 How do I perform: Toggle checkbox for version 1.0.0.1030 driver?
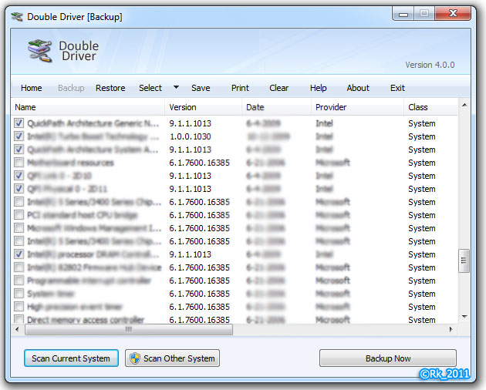click(19, 136)
